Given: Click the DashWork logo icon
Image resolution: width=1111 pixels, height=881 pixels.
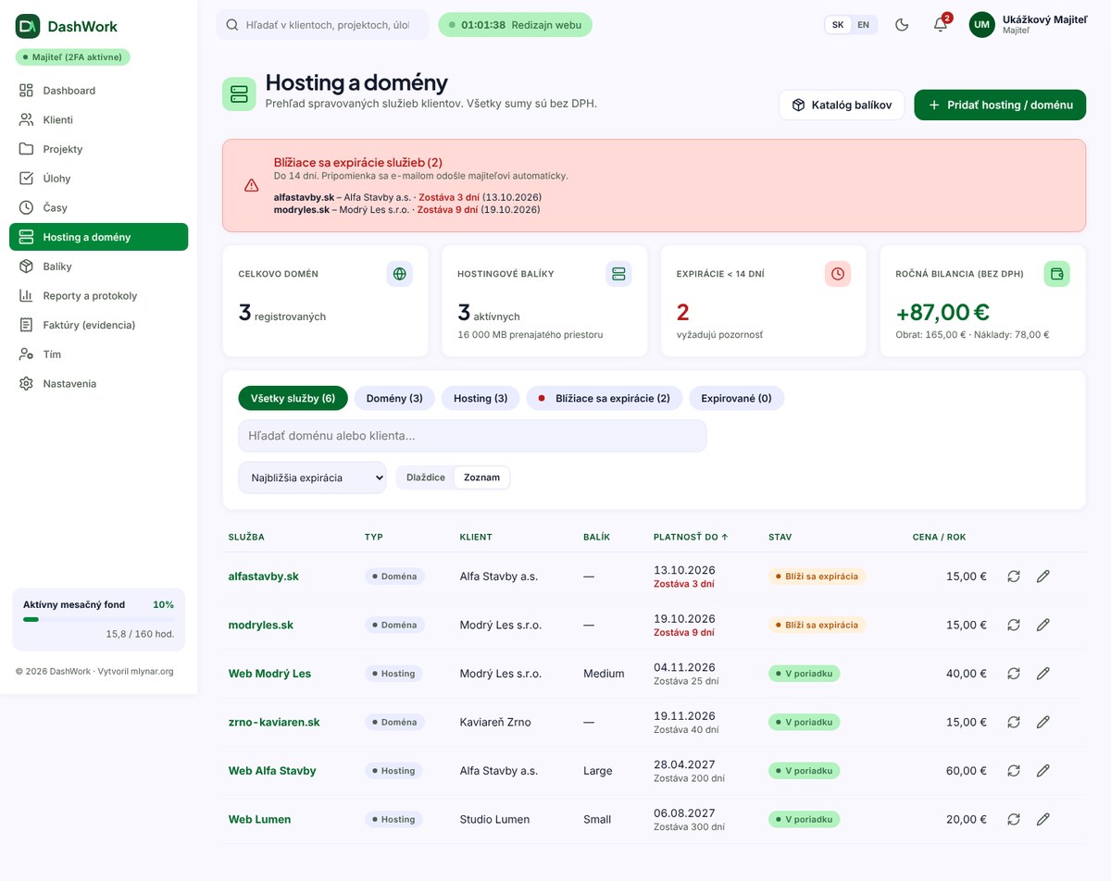Looking at the screenshot, I should coord(28,27).
